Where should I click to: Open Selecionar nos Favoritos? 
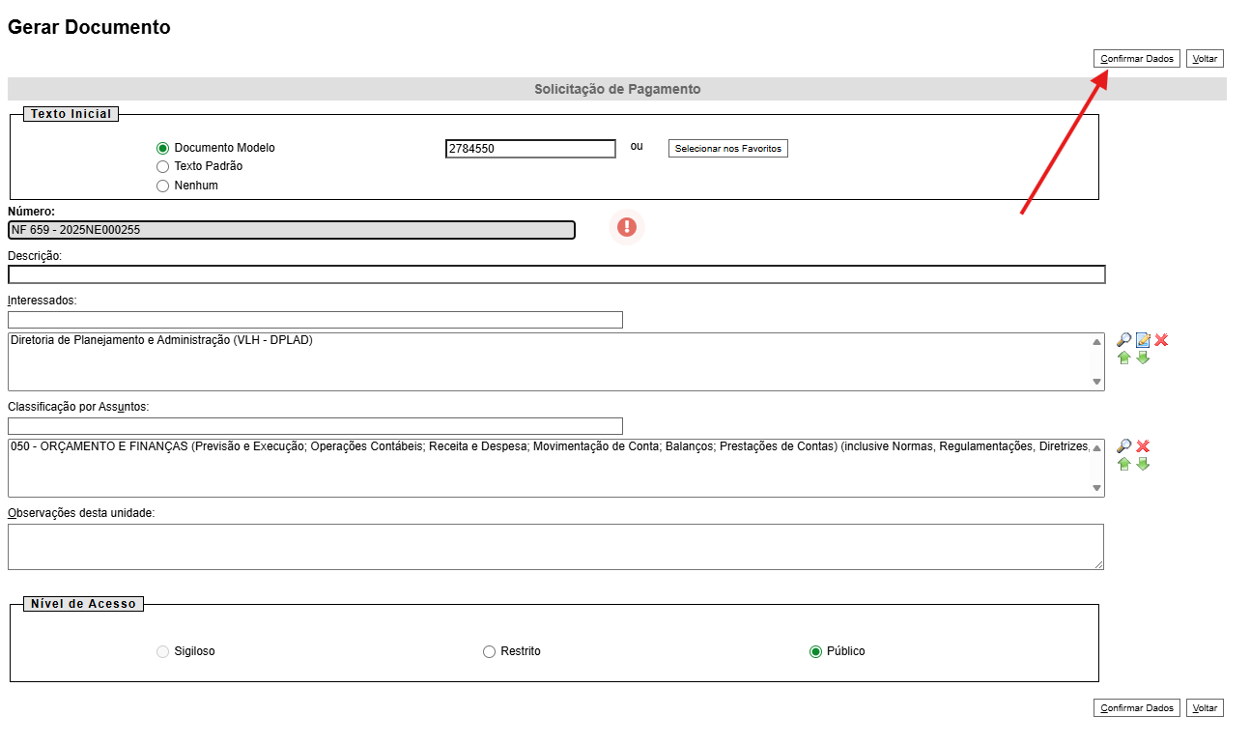727,149
